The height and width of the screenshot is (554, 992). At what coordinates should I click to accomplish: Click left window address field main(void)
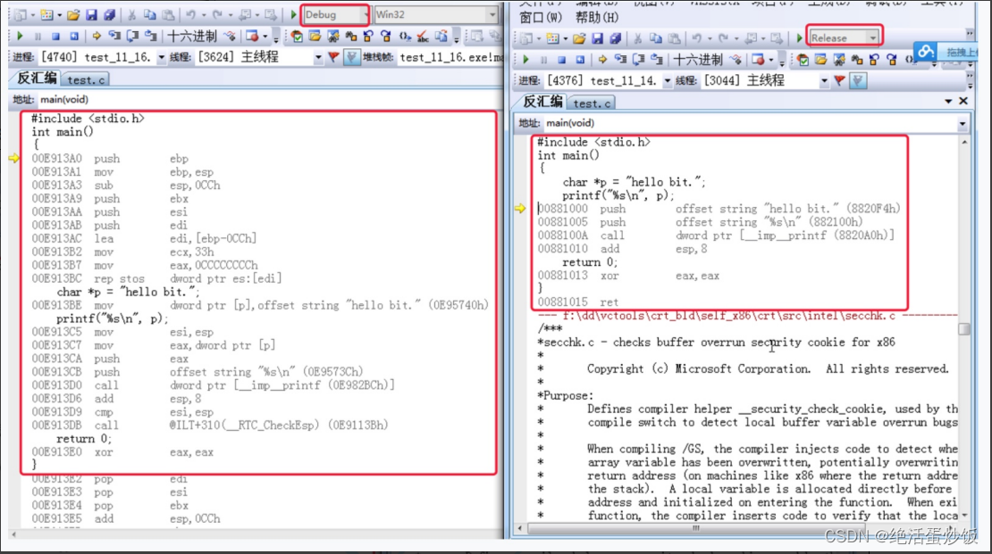(x=271, y=100)
